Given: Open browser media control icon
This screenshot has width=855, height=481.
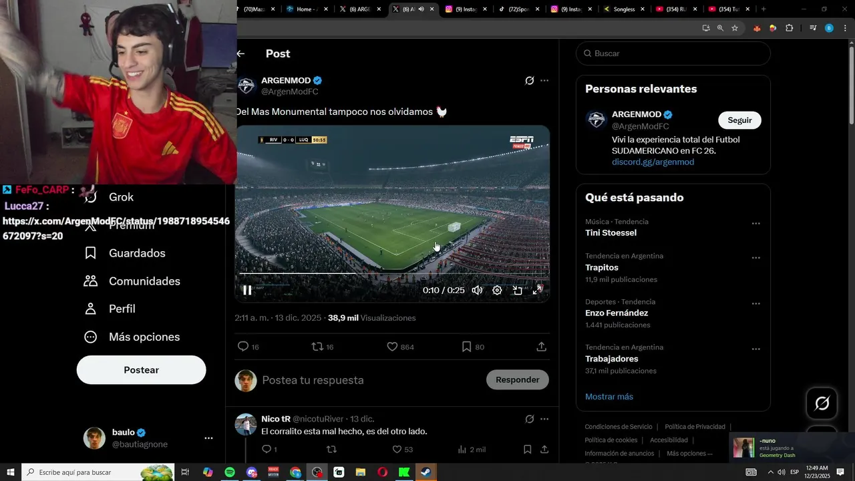Looking at the screenshot, I should [813, 28].
